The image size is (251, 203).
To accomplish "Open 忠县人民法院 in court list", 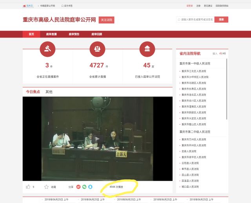I will pyautogui.click(x=189, y=151).
